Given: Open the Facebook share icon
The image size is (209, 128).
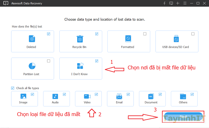Looking at the screenshot, I should pyautogui.click(x=164, y=3).
